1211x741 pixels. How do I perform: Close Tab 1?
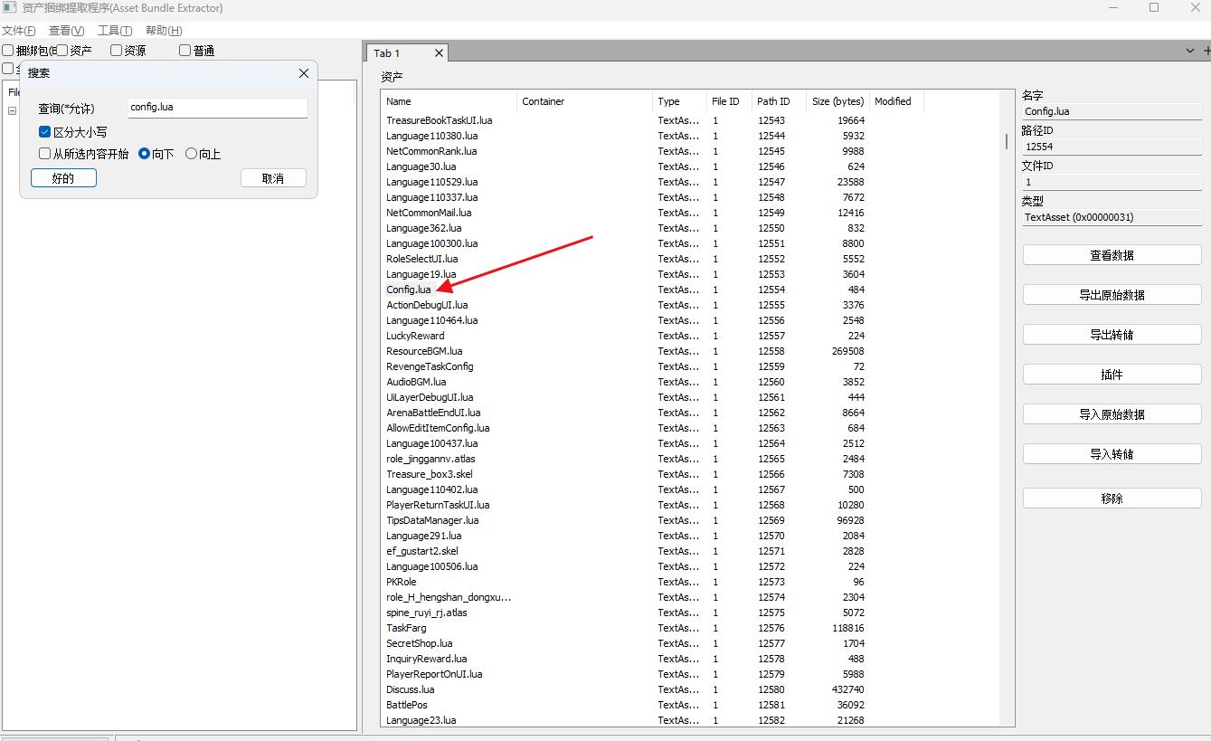coord(439,53)
